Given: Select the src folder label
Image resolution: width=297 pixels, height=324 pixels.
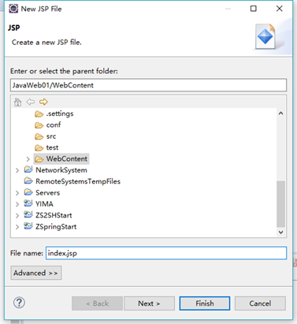Looking at the screenshot, I should [x=51, y=136].
